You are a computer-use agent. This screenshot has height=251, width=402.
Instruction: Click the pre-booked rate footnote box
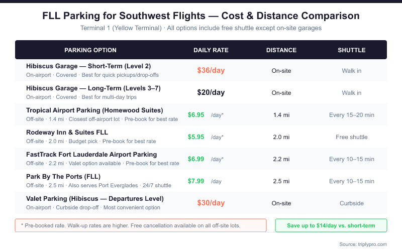pos(141,225)
